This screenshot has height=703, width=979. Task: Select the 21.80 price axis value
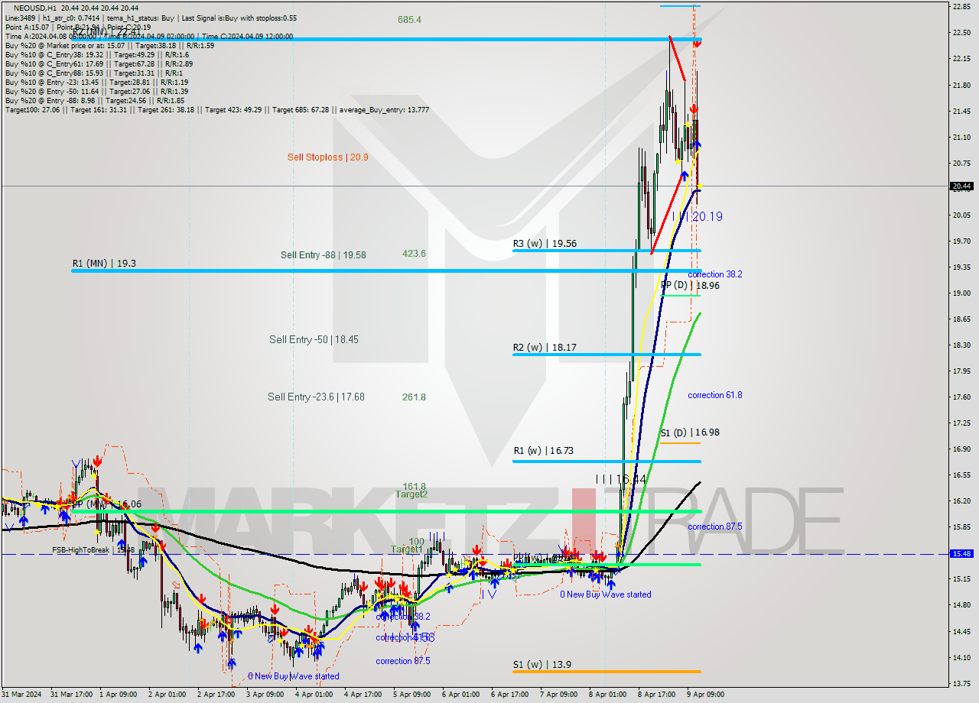[961, 85]
